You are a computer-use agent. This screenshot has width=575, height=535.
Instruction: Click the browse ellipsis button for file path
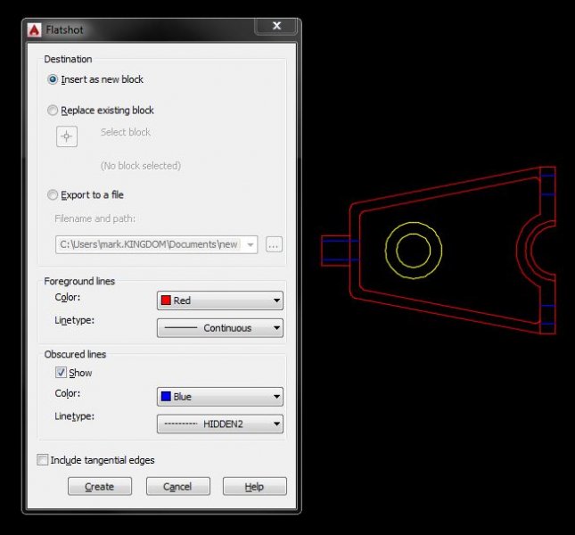(x=274, y=244)
